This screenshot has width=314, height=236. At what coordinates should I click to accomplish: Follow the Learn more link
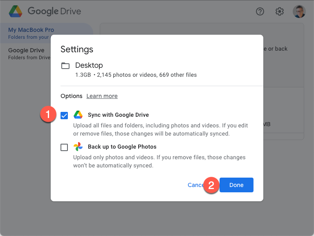coord(102,96)
